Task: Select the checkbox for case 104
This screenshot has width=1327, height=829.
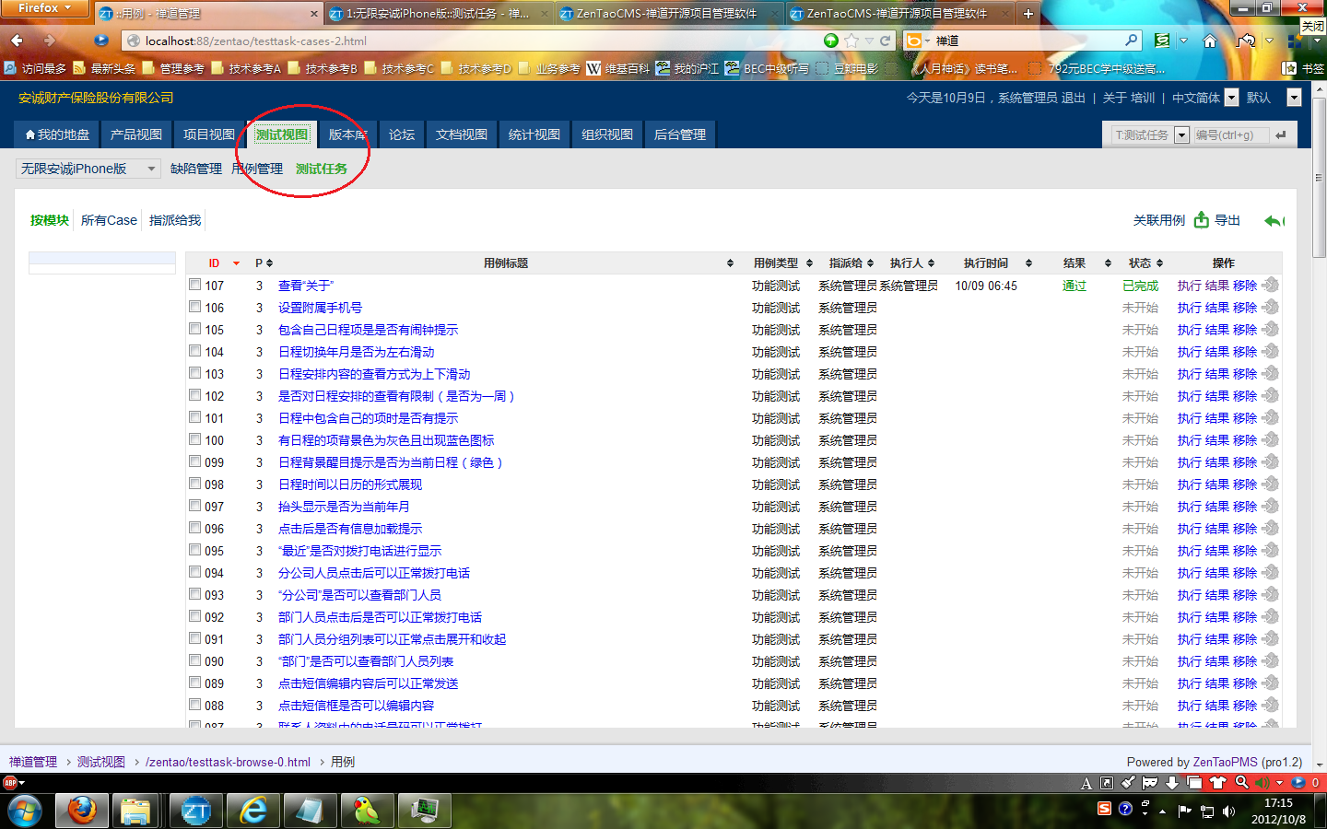Action: (195, 351)
